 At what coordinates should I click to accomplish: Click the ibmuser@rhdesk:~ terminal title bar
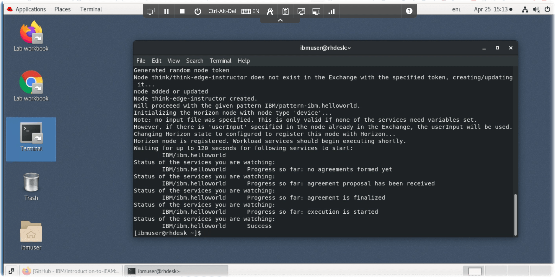pyautogui.click(x=325, y=48)
